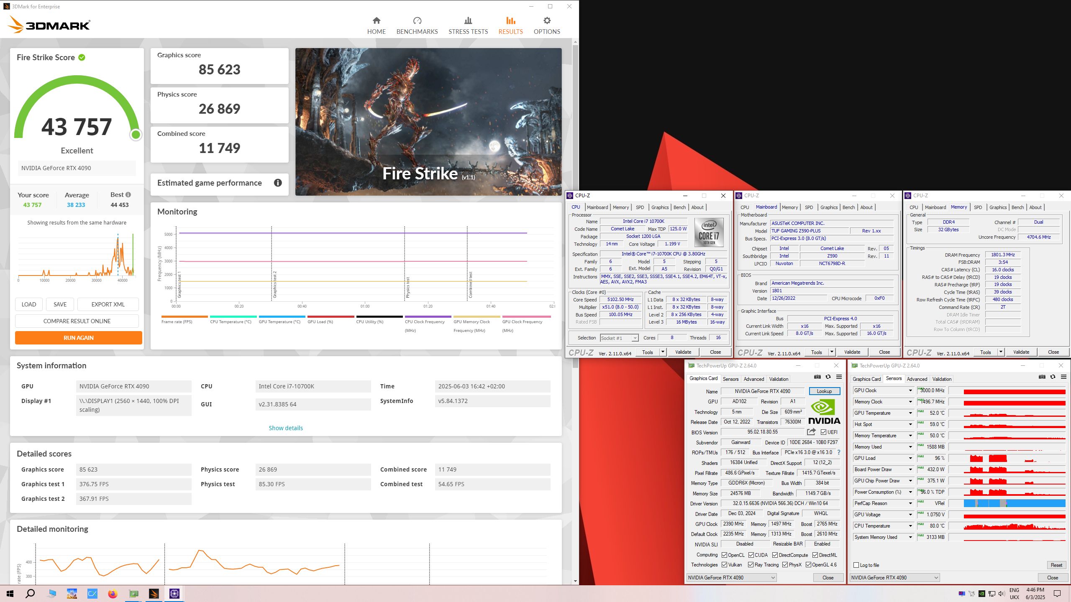
Task: Toggle DirectML checkbox in GPU-Z
Action: 815,555
